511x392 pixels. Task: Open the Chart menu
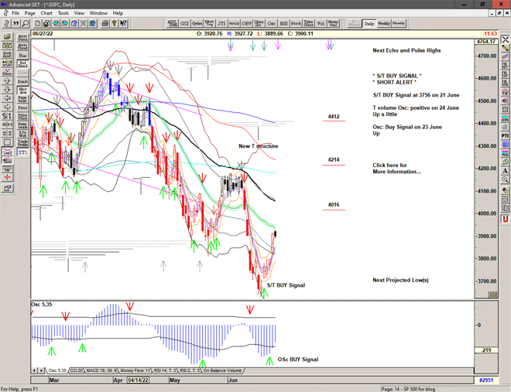(x=46, y=13)
